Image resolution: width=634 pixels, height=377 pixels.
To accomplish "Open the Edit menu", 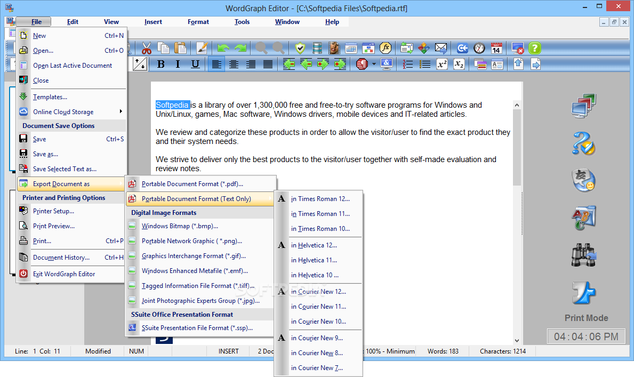I will 73,22.
